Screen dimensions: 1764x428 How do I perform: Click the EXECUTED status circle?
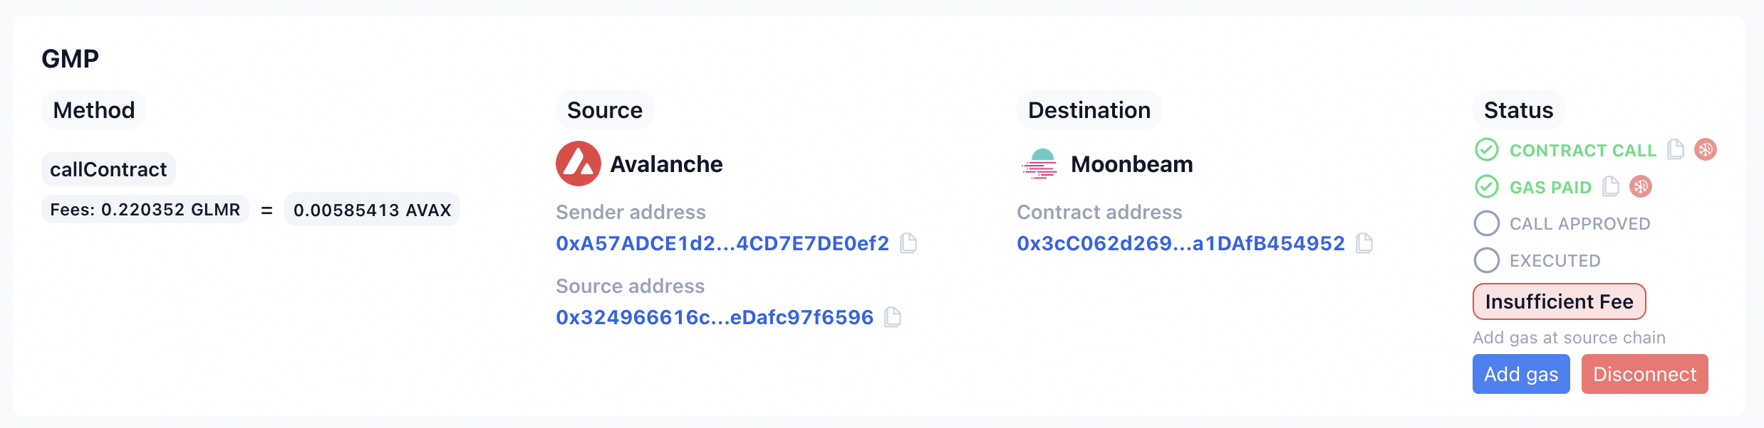(1487, 260)
